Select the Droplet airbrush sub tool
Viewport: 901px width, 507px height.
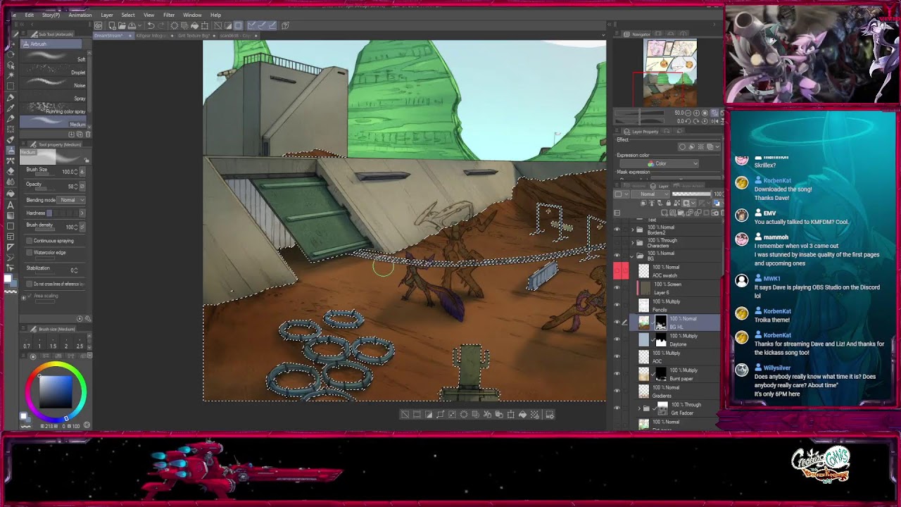click(x=54, y=70)
